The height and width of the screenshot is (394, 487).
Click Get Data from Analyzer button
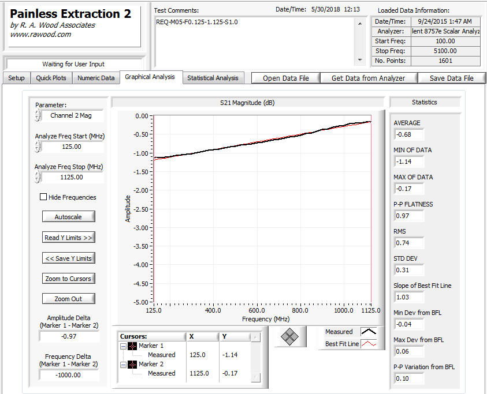(x=369, y=78)
